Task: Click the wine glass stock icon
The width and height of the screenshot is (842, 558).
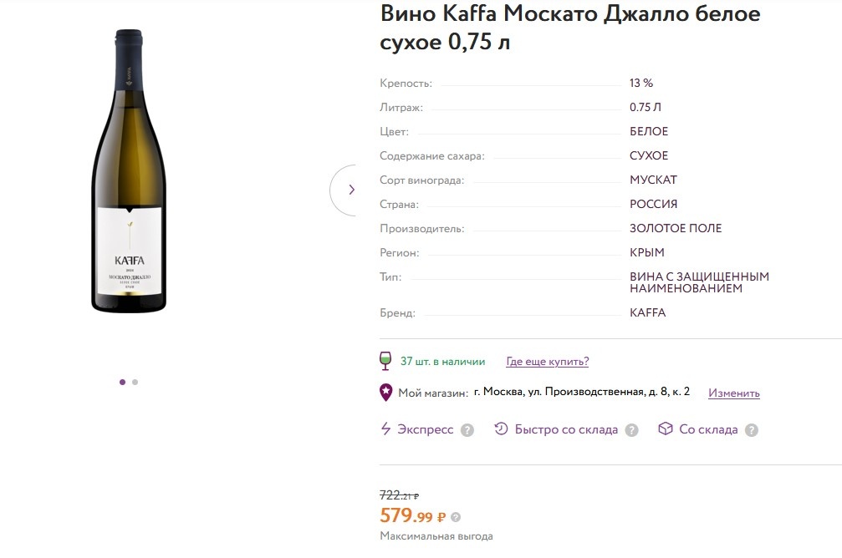Action: 385,361
